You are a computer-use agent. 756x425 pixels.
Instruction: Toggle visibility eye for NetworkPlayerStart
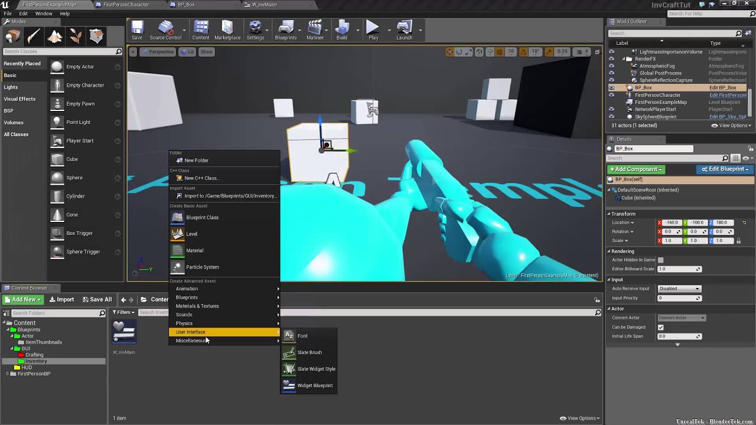click(x=611, y=109)
